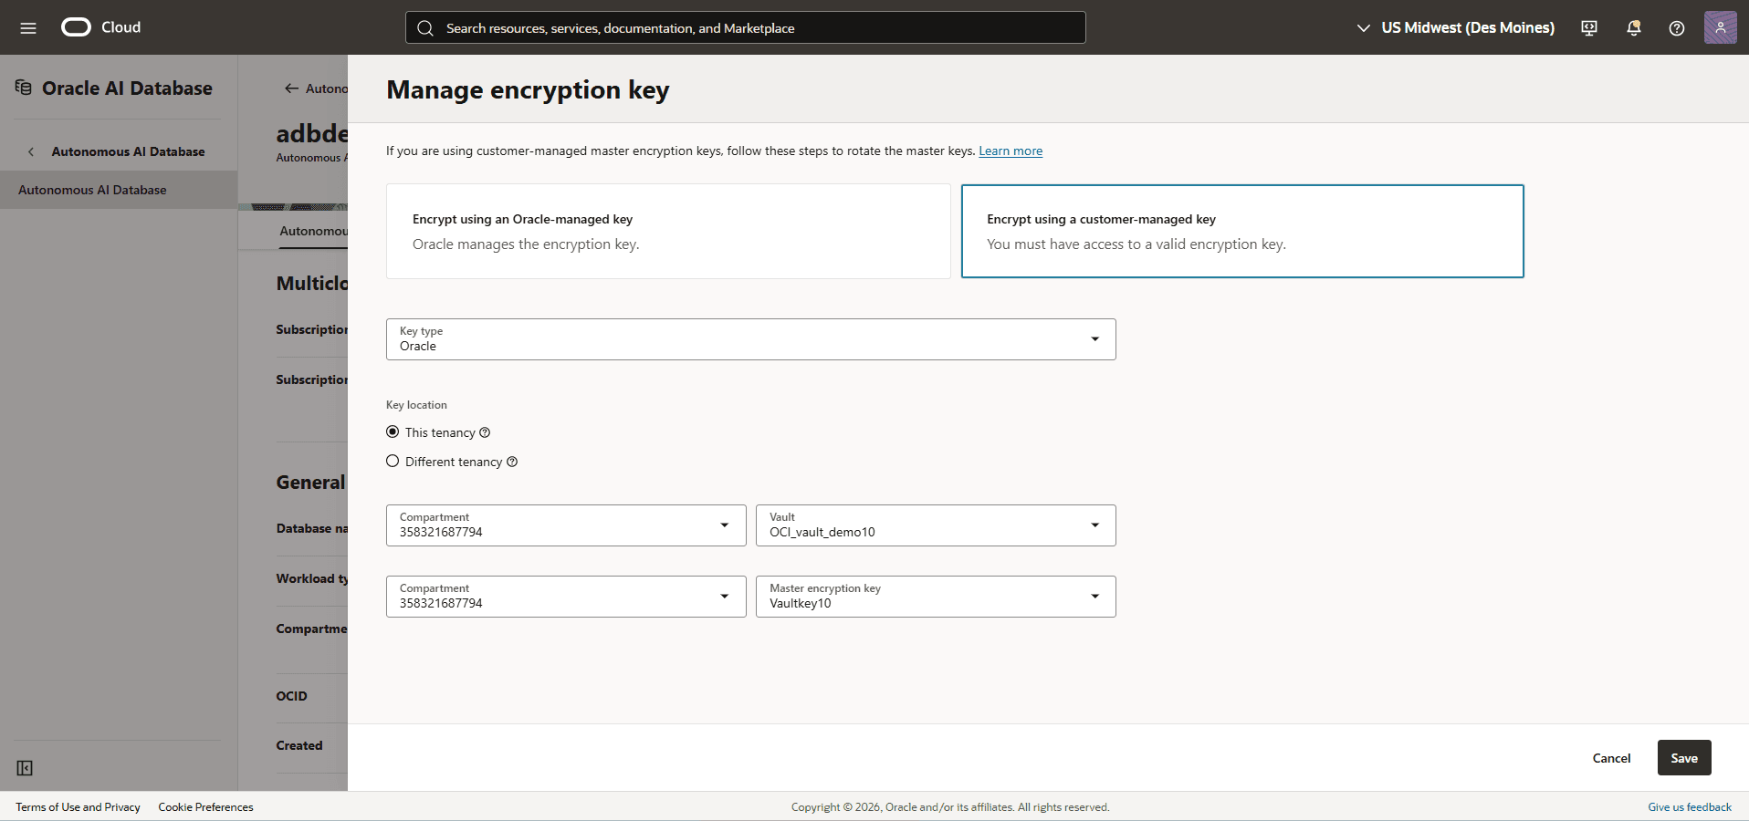The image size is (1749, 821).
Task: Click the Autonomous AI Database sidebar heading
Action: (128, 151)
